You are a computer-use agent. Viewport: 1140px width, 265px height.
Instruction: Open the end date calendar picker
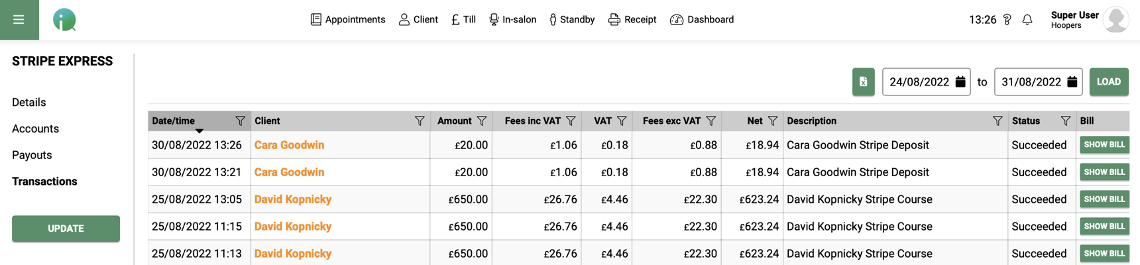point(1072,82)
